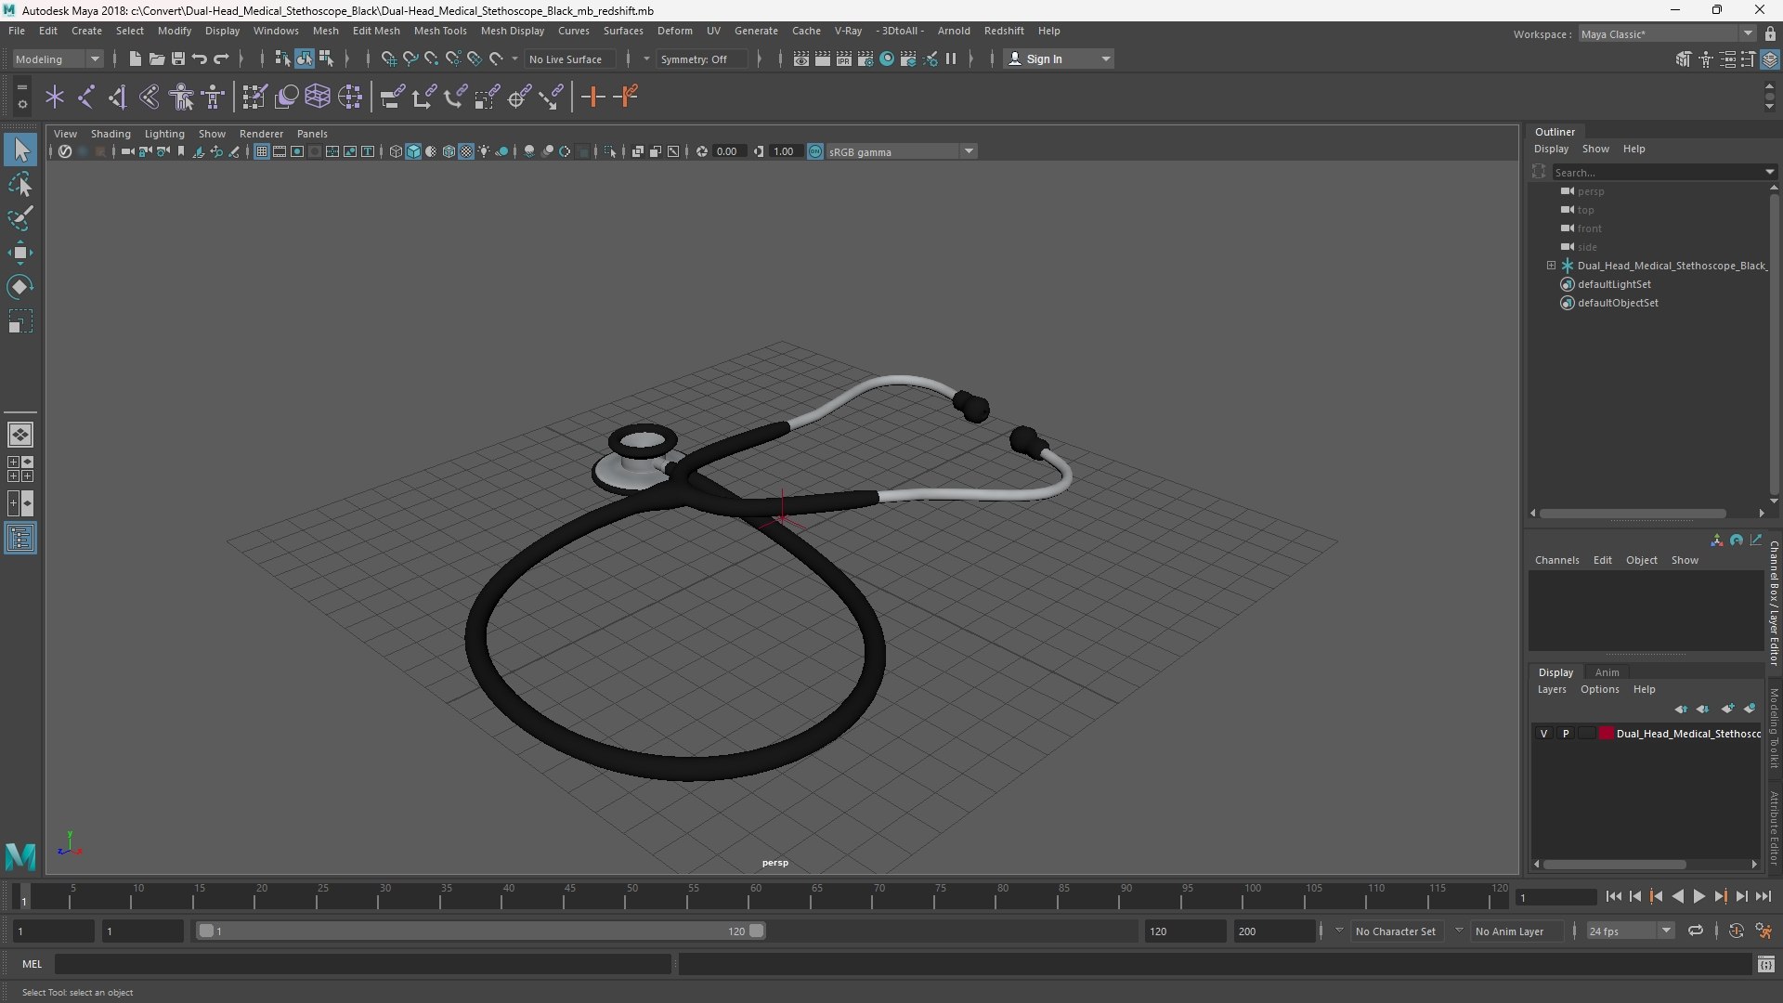Click the New Scene icon
The image size is (1783, 1003).
point(136,59)
